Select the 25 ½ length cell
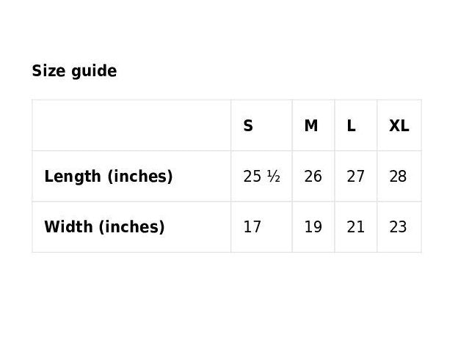 tap(261, 177)
